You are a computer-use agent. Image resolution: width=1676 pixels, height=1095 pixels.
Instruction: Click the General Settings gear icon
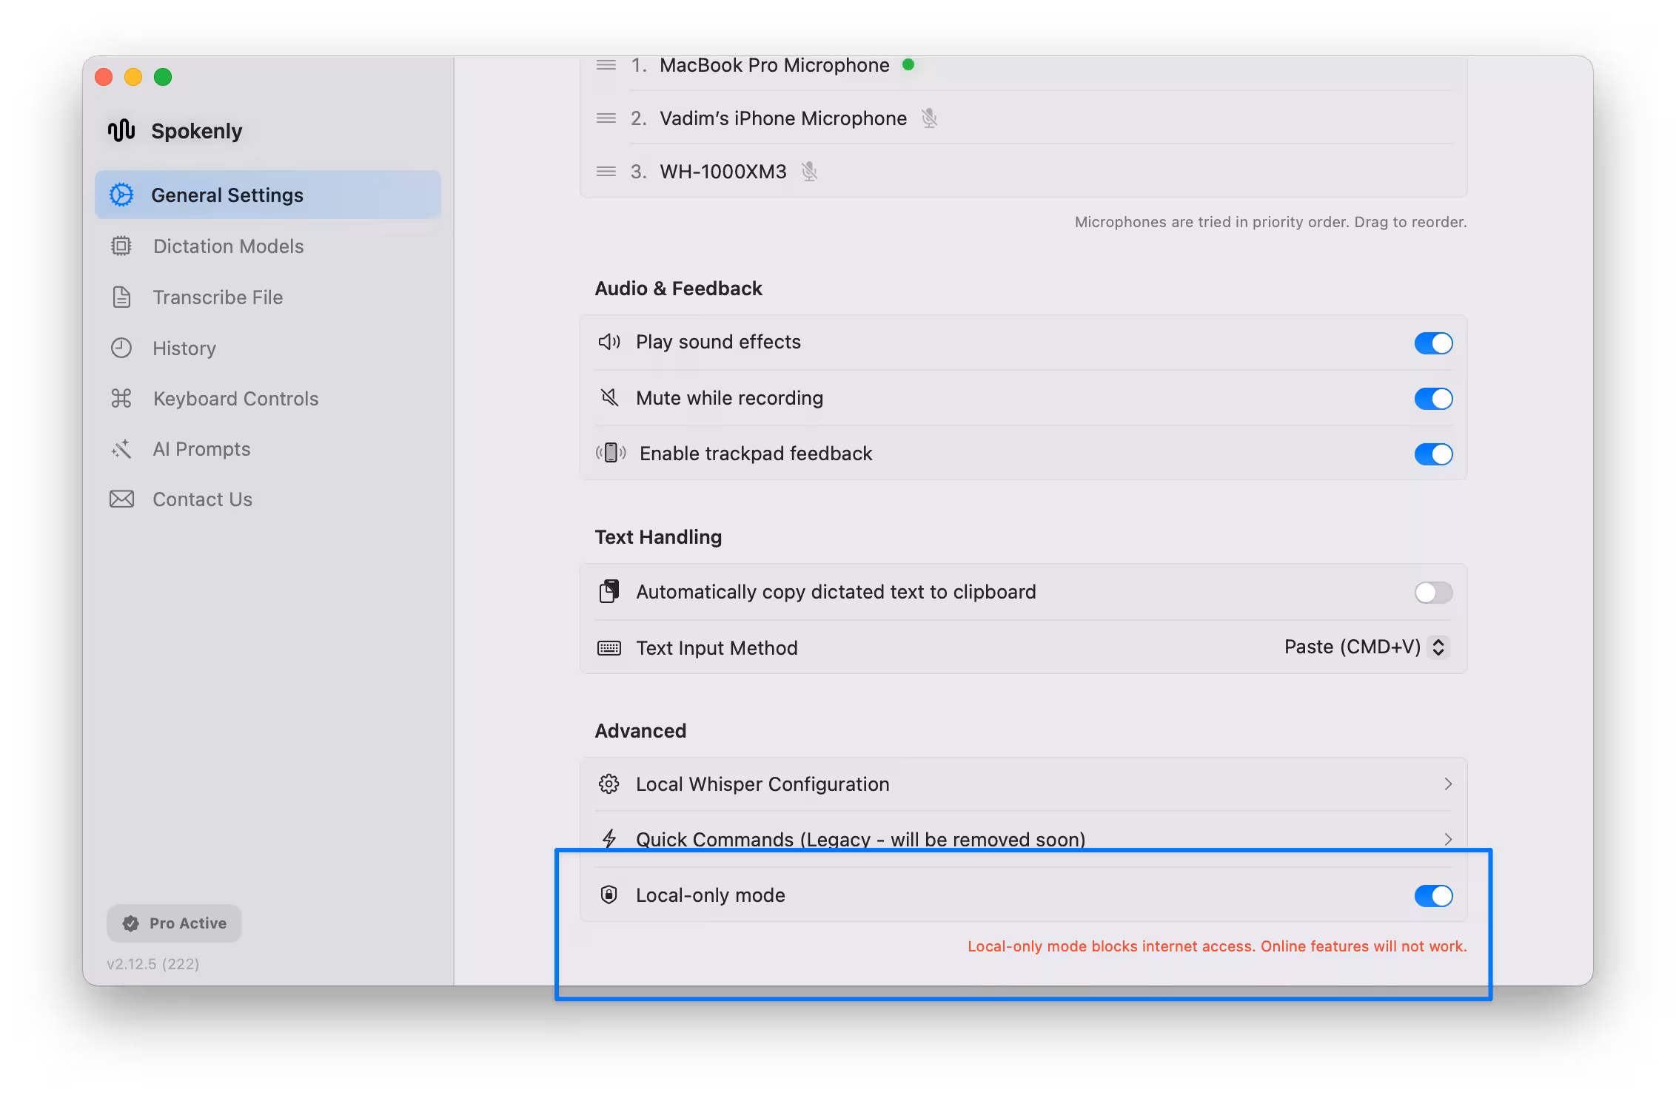pos(121,195)
